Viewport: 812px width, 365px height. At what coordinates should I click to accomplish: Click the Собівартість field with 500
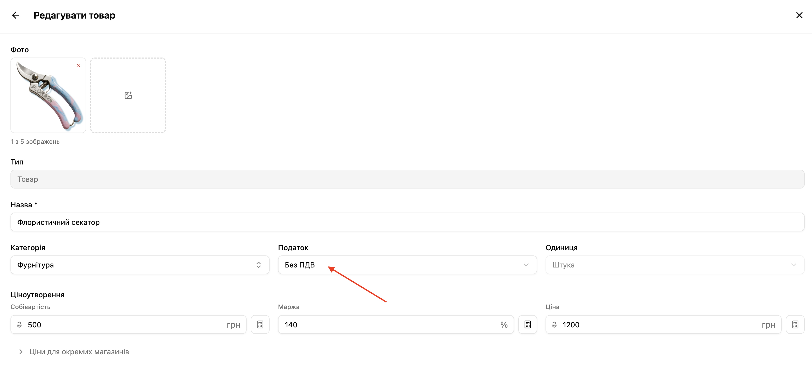click(x=126, y=325)
